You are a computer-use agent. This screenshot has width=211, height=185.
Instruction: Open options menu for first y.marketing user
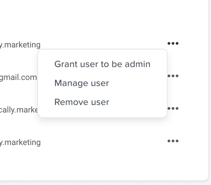click(x=173, y=43)
